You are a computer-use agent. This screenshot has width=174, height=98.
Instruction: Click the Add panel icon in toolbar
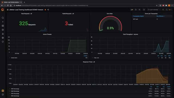[x=132, y=10]
